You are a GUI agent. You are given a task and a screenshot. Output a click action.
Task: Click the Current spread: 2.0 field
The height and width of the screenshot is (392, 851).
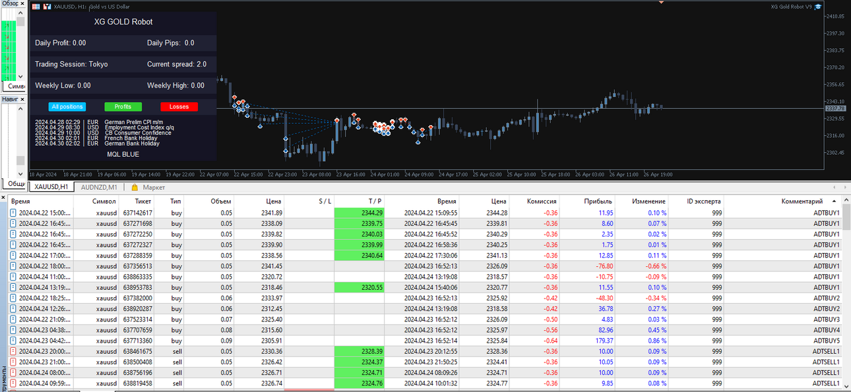tap(177, 64)
